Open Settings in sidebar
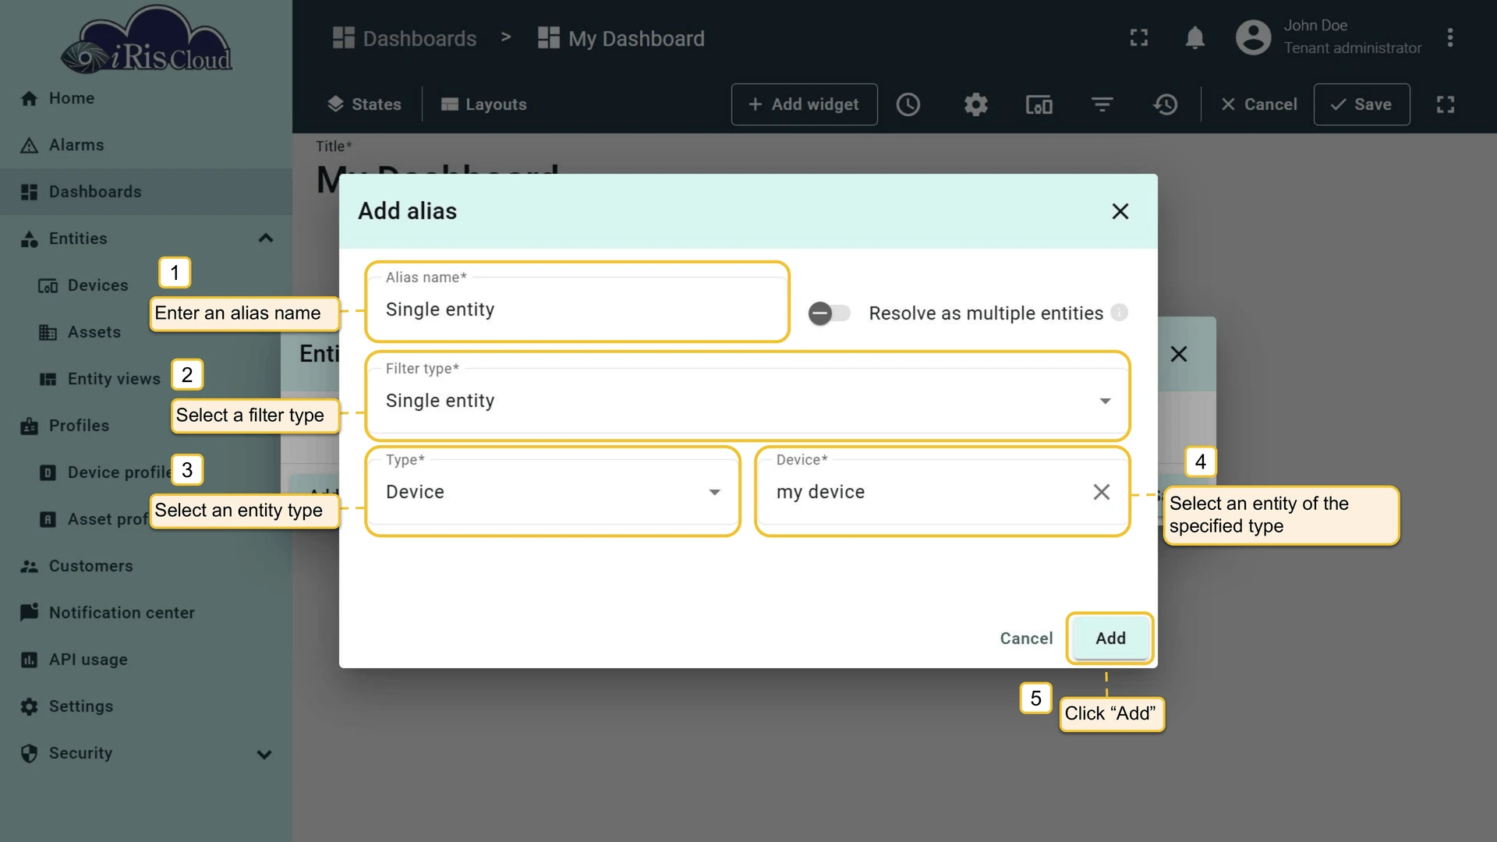The height and width of the screenshot is (842, 1497). 146,706
